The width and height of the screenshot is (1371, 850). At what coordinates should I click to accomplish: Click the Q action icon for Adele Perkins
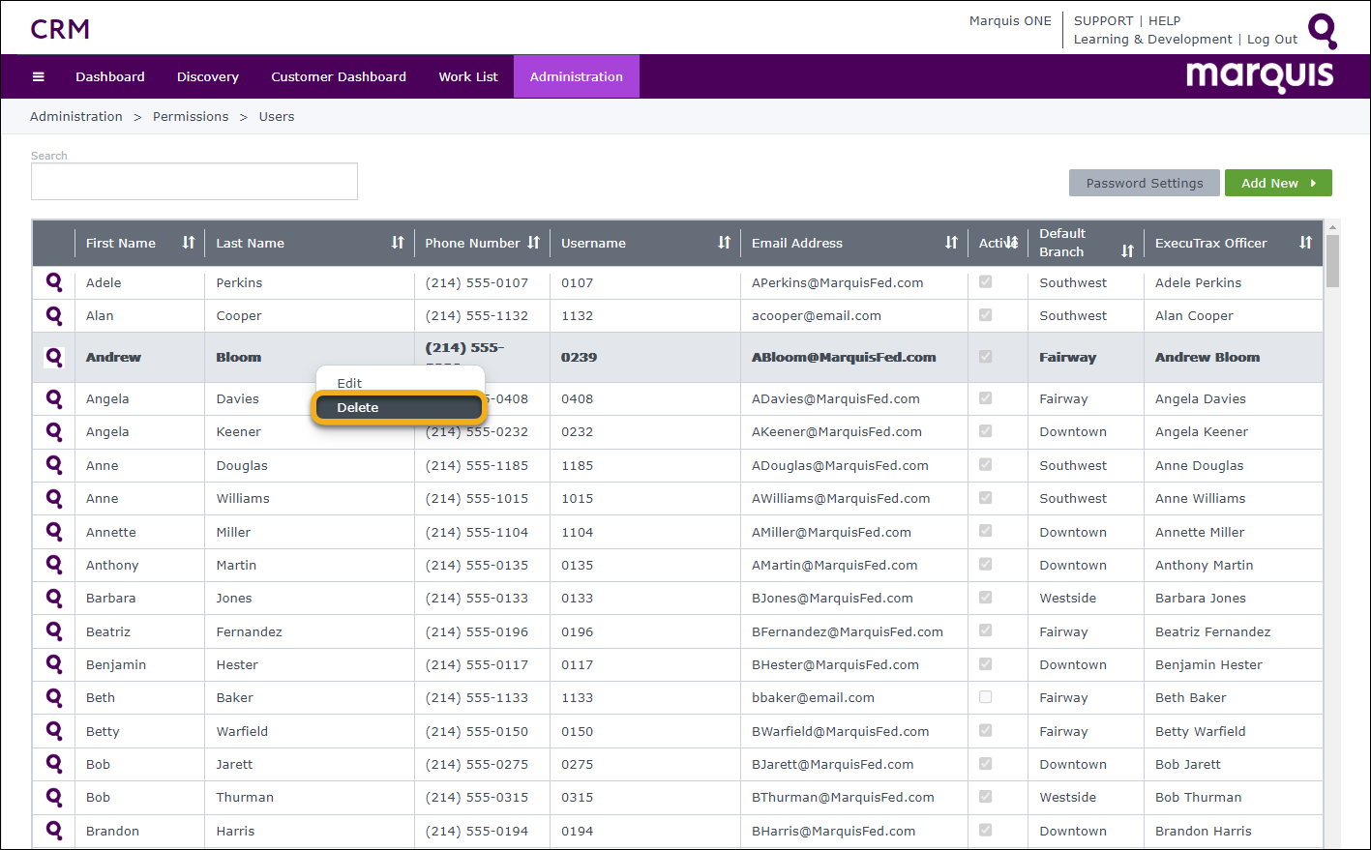(54, 282)
